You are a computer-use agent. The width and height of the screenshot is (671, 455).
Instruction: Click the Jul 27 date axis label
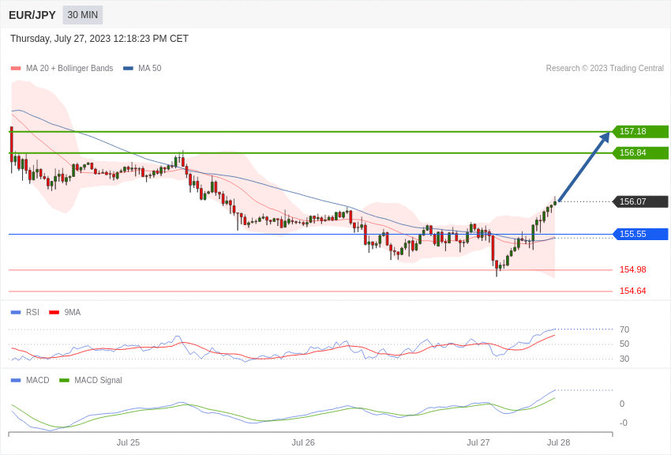click(x=478, y=442)
